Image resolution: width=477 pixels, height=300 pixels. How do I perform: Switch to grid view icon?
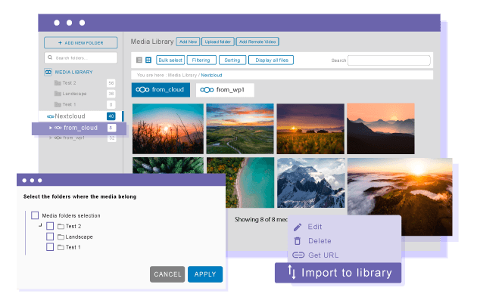148,60
